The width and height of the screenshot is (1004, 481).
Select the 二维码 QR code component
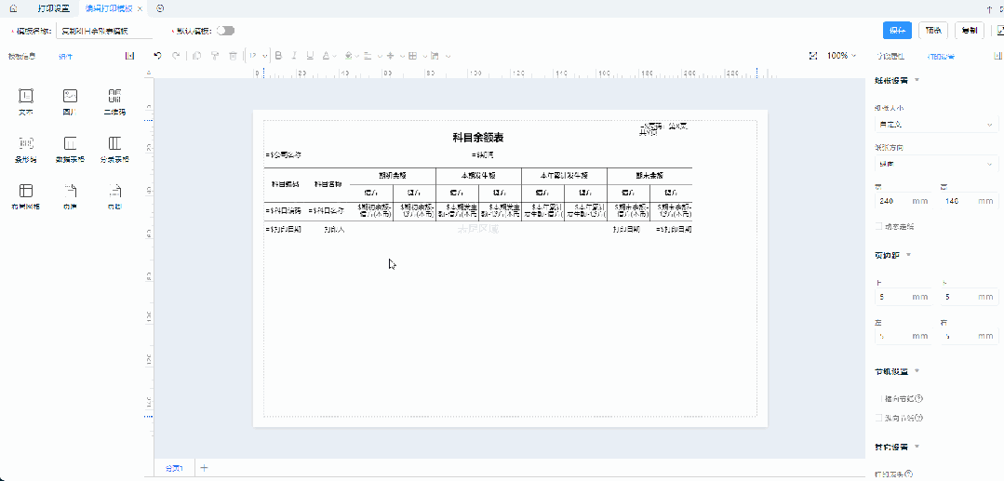pos(114,100)
